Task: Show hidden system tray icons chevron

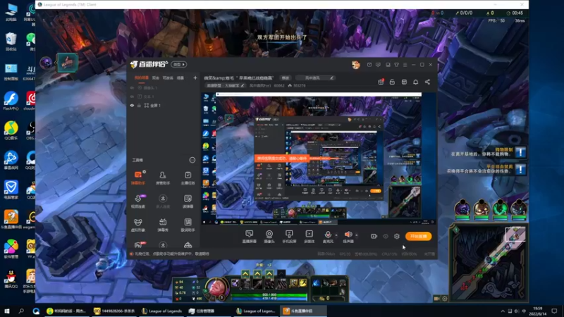Action: click(x=503, y=311)
